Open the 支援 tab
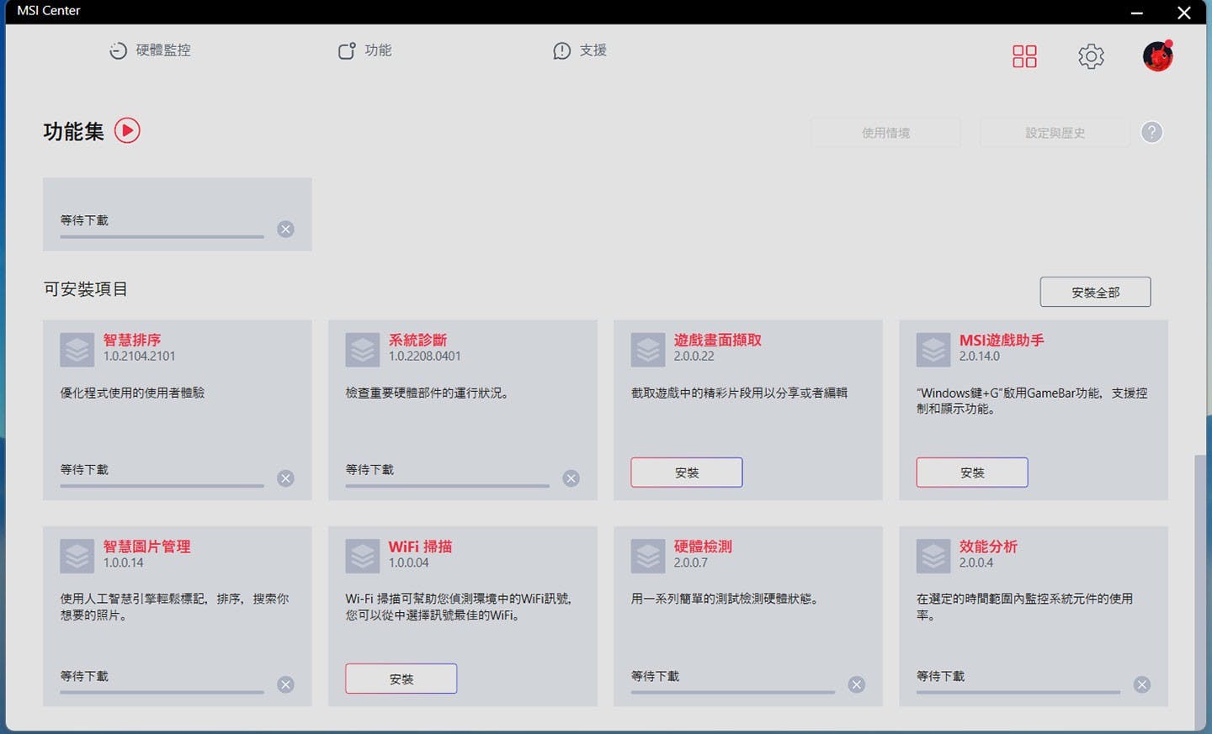The width and height of the screenshot is (1212, 734). (580, 50)
